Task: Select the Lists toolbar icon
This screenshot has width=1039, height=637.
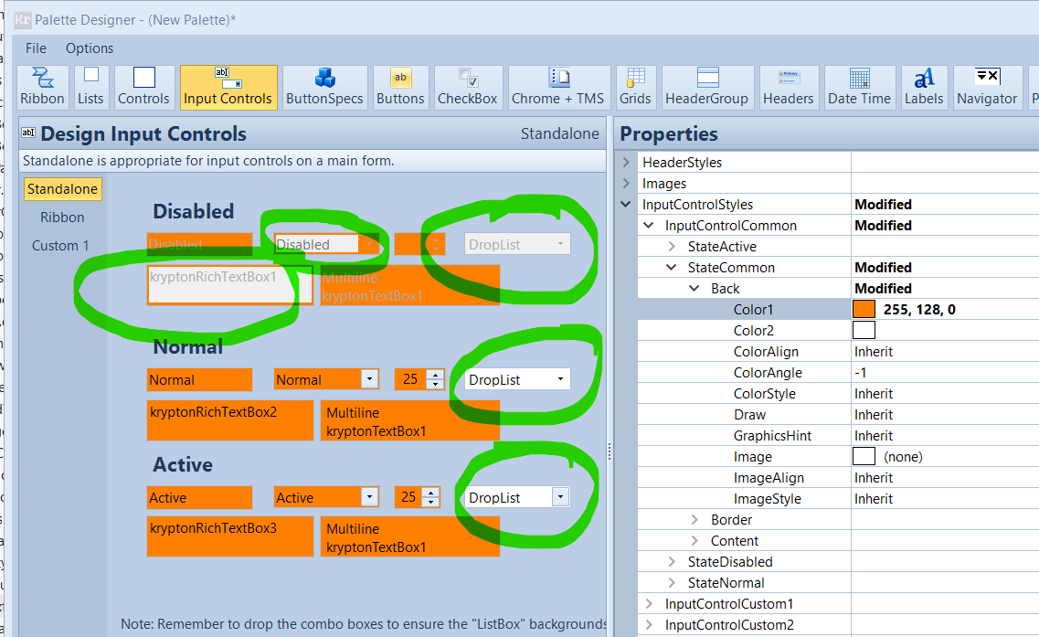Action: [x=90, y=87]
